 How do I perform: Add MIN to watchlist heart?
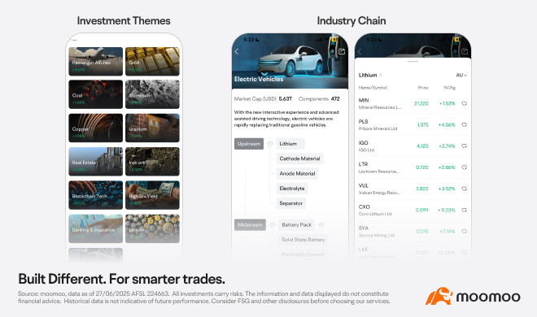tap(465, 103)
